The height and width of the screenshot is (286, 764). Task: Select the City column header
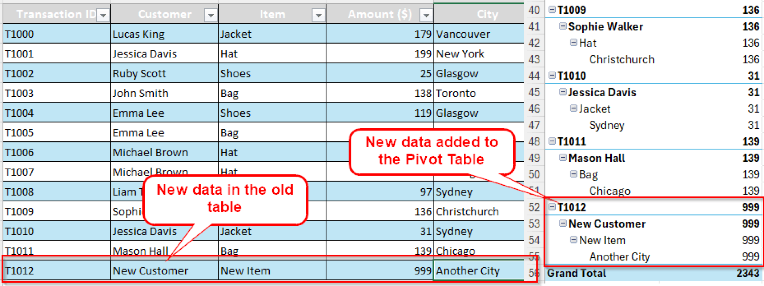point(487,14)
